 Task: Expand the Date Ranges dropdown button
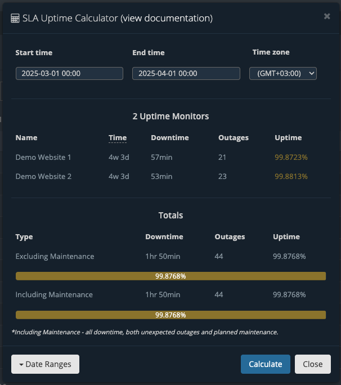(45, 364)
